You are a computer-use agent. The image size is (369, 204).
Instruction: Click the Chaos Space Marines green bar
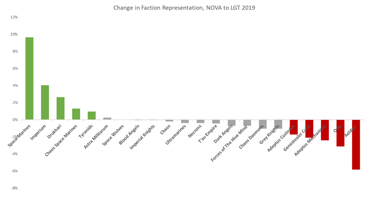click(x=76, y=114)
